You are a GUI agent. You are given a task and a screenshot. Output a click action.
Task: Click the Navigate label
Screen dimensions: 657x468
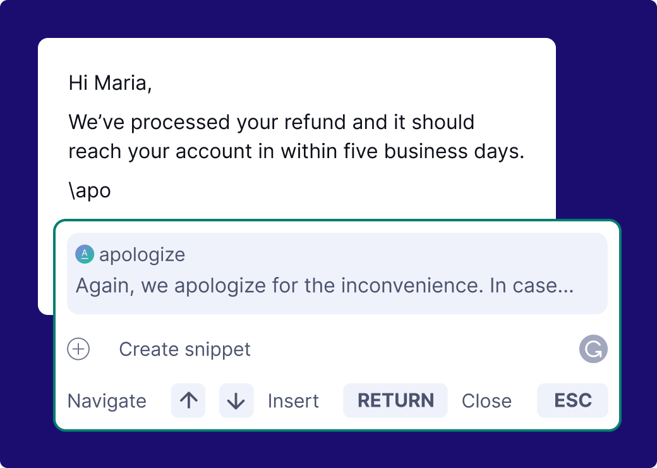pyautogui.click(x=107, y=401)
